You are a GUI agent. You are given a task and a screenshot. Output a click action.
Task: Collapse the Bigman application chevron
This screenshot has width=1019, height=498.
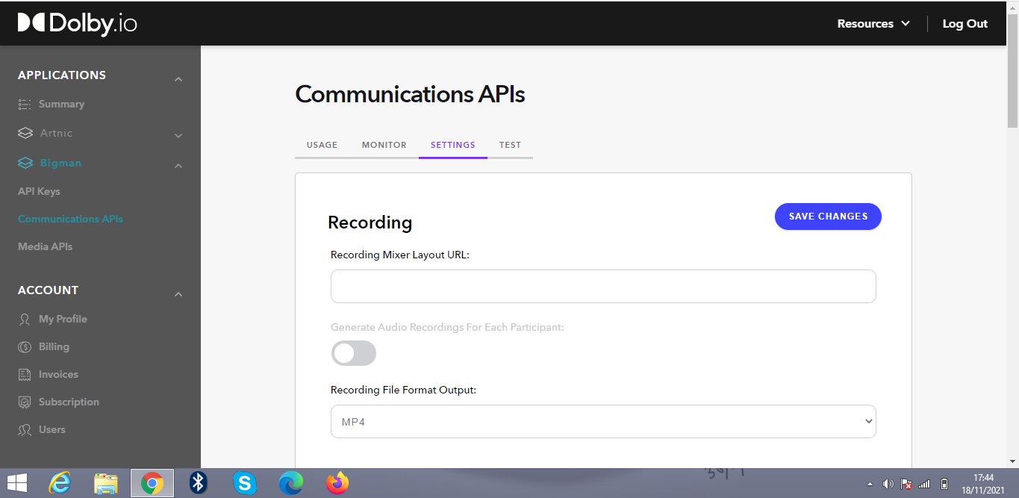(178, 166)
